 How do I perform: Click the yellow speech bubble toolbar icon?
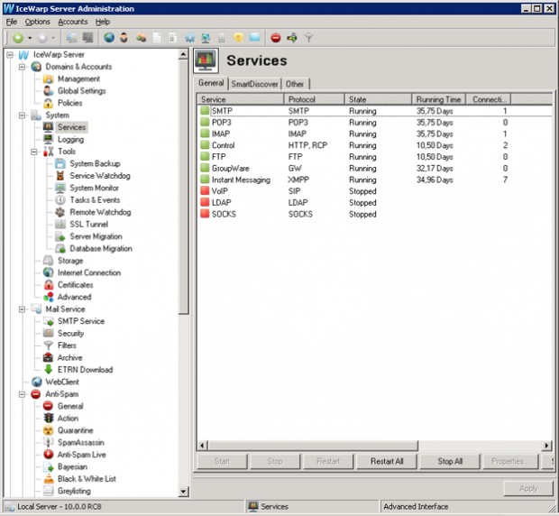tap(238, 38)
